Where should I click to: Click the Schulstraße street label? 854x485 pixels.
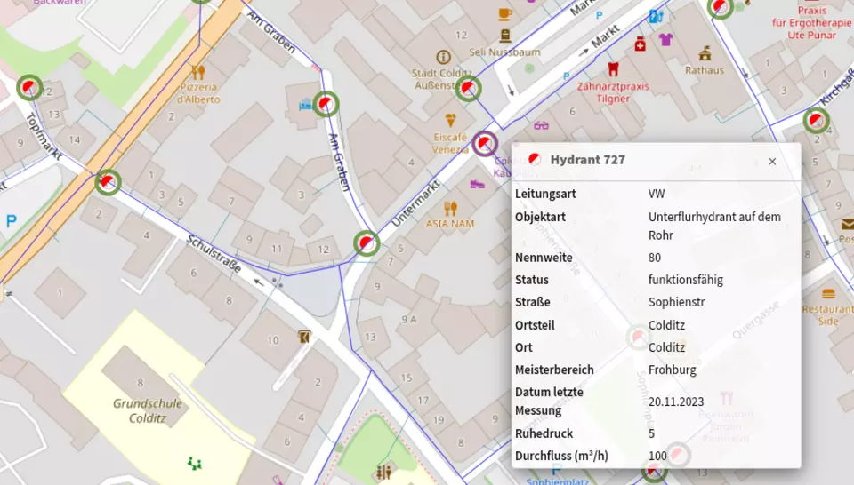pos(213,253)
